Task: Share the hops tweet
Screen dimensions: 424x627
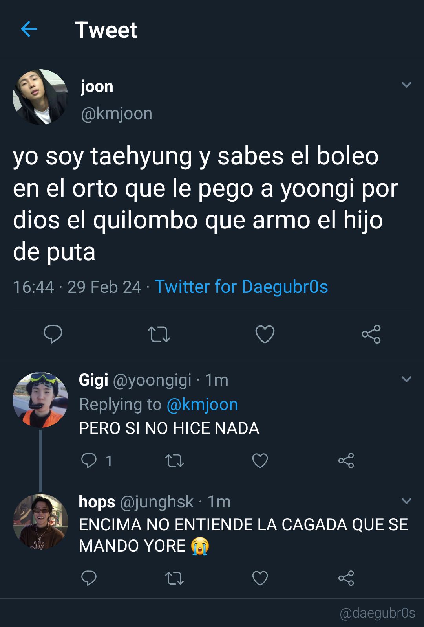Action: (346, 578)
